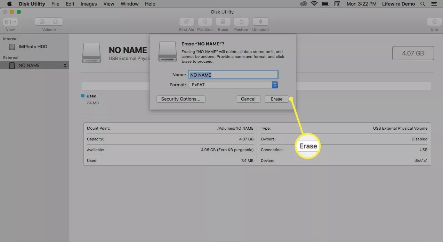This screenshot has width=443, height=242.
Task: Open the View options dropdown
Action: click(10, 21)
